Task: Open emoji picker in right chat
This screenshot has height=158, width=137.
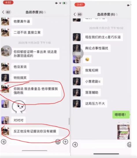Action: 129,145
